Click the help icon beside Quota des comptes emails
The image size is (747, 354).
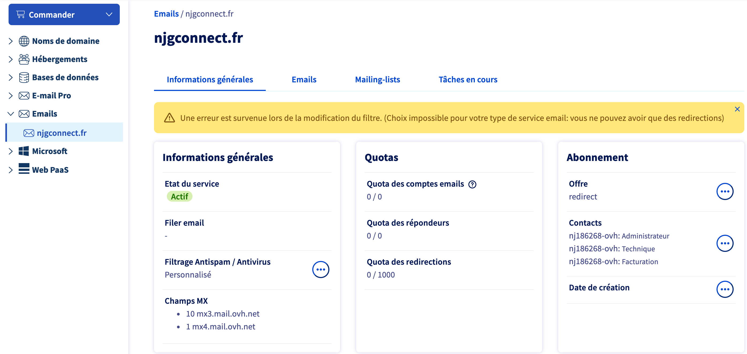tap(472, 184)
